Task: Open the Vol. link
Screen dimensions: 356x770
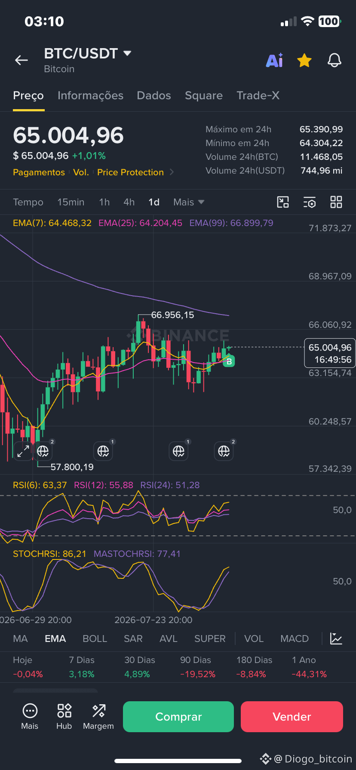Action: (x=81, y=172)
